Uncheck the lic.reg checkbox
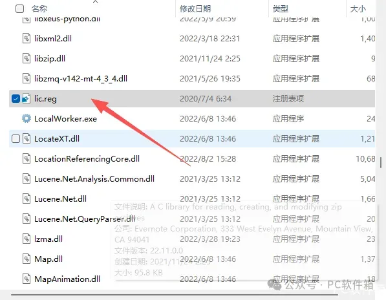This screenshot has height=300, width=386. pos(16,99)
